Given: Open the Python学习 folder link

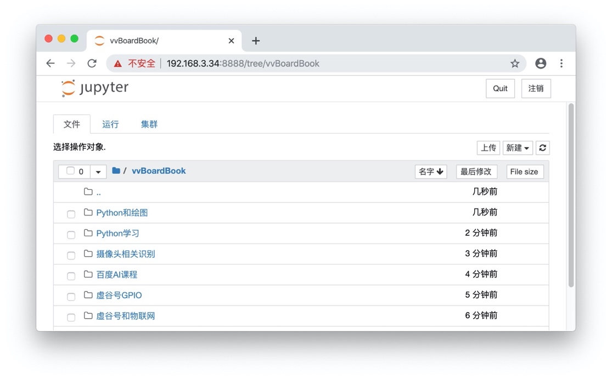Looking at the screenshot, I should (x=117, y=233).
